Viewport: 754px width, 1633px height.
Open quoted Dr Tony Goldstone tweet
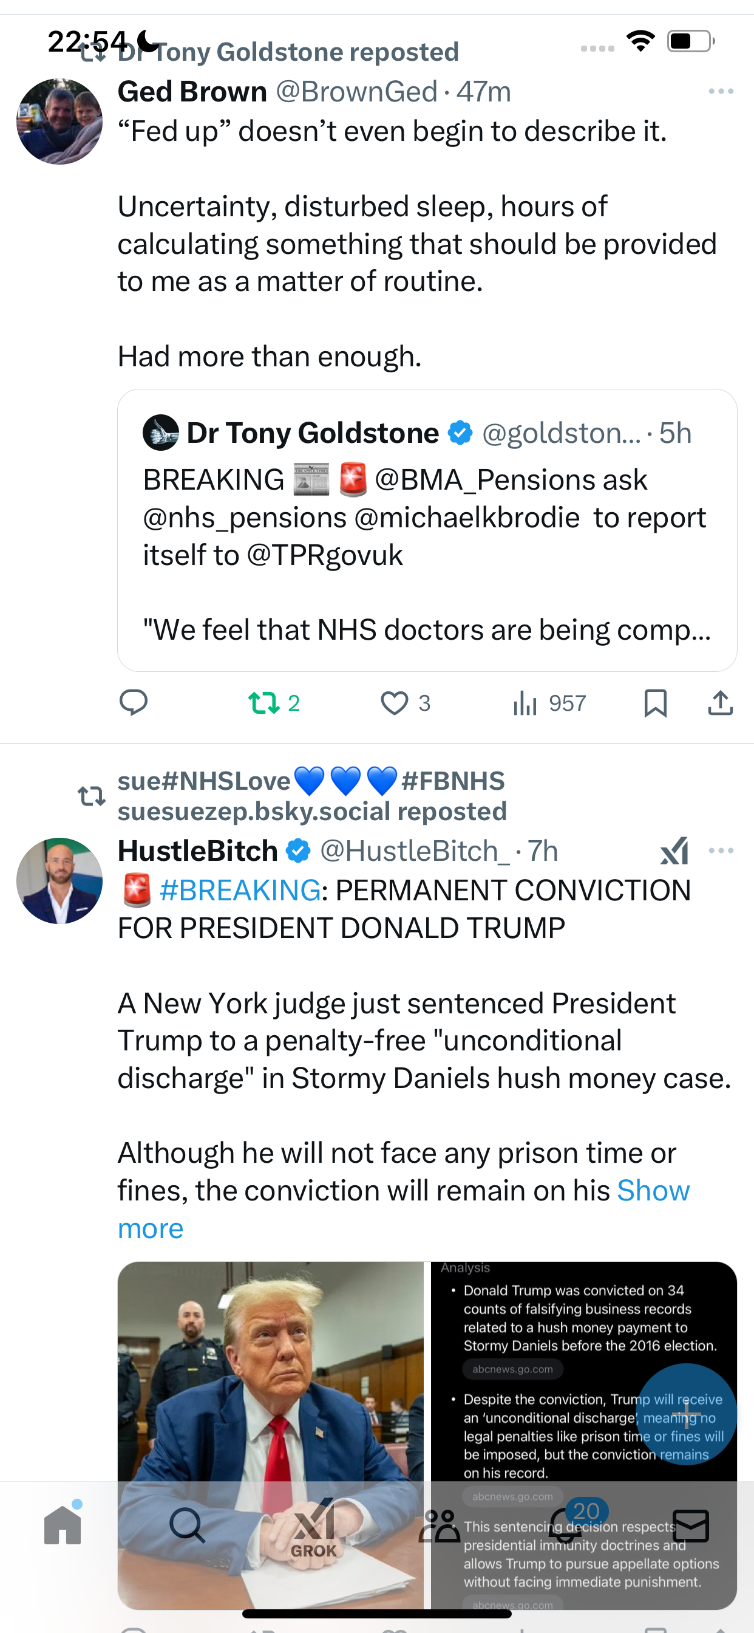pyautogui.click(x=427, y=530)
